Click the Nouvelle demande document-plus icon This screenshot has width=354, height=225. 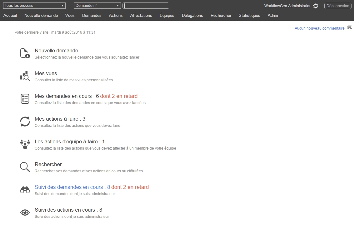pos(25,53)
